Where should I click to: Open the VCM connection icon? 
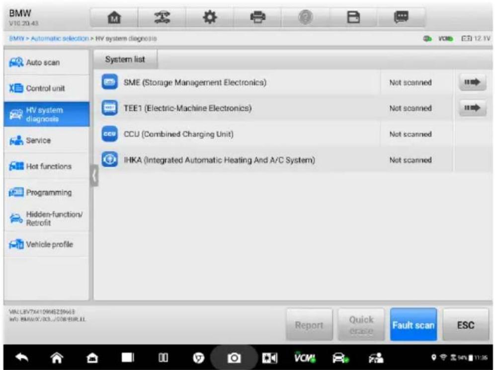point(305,358)
